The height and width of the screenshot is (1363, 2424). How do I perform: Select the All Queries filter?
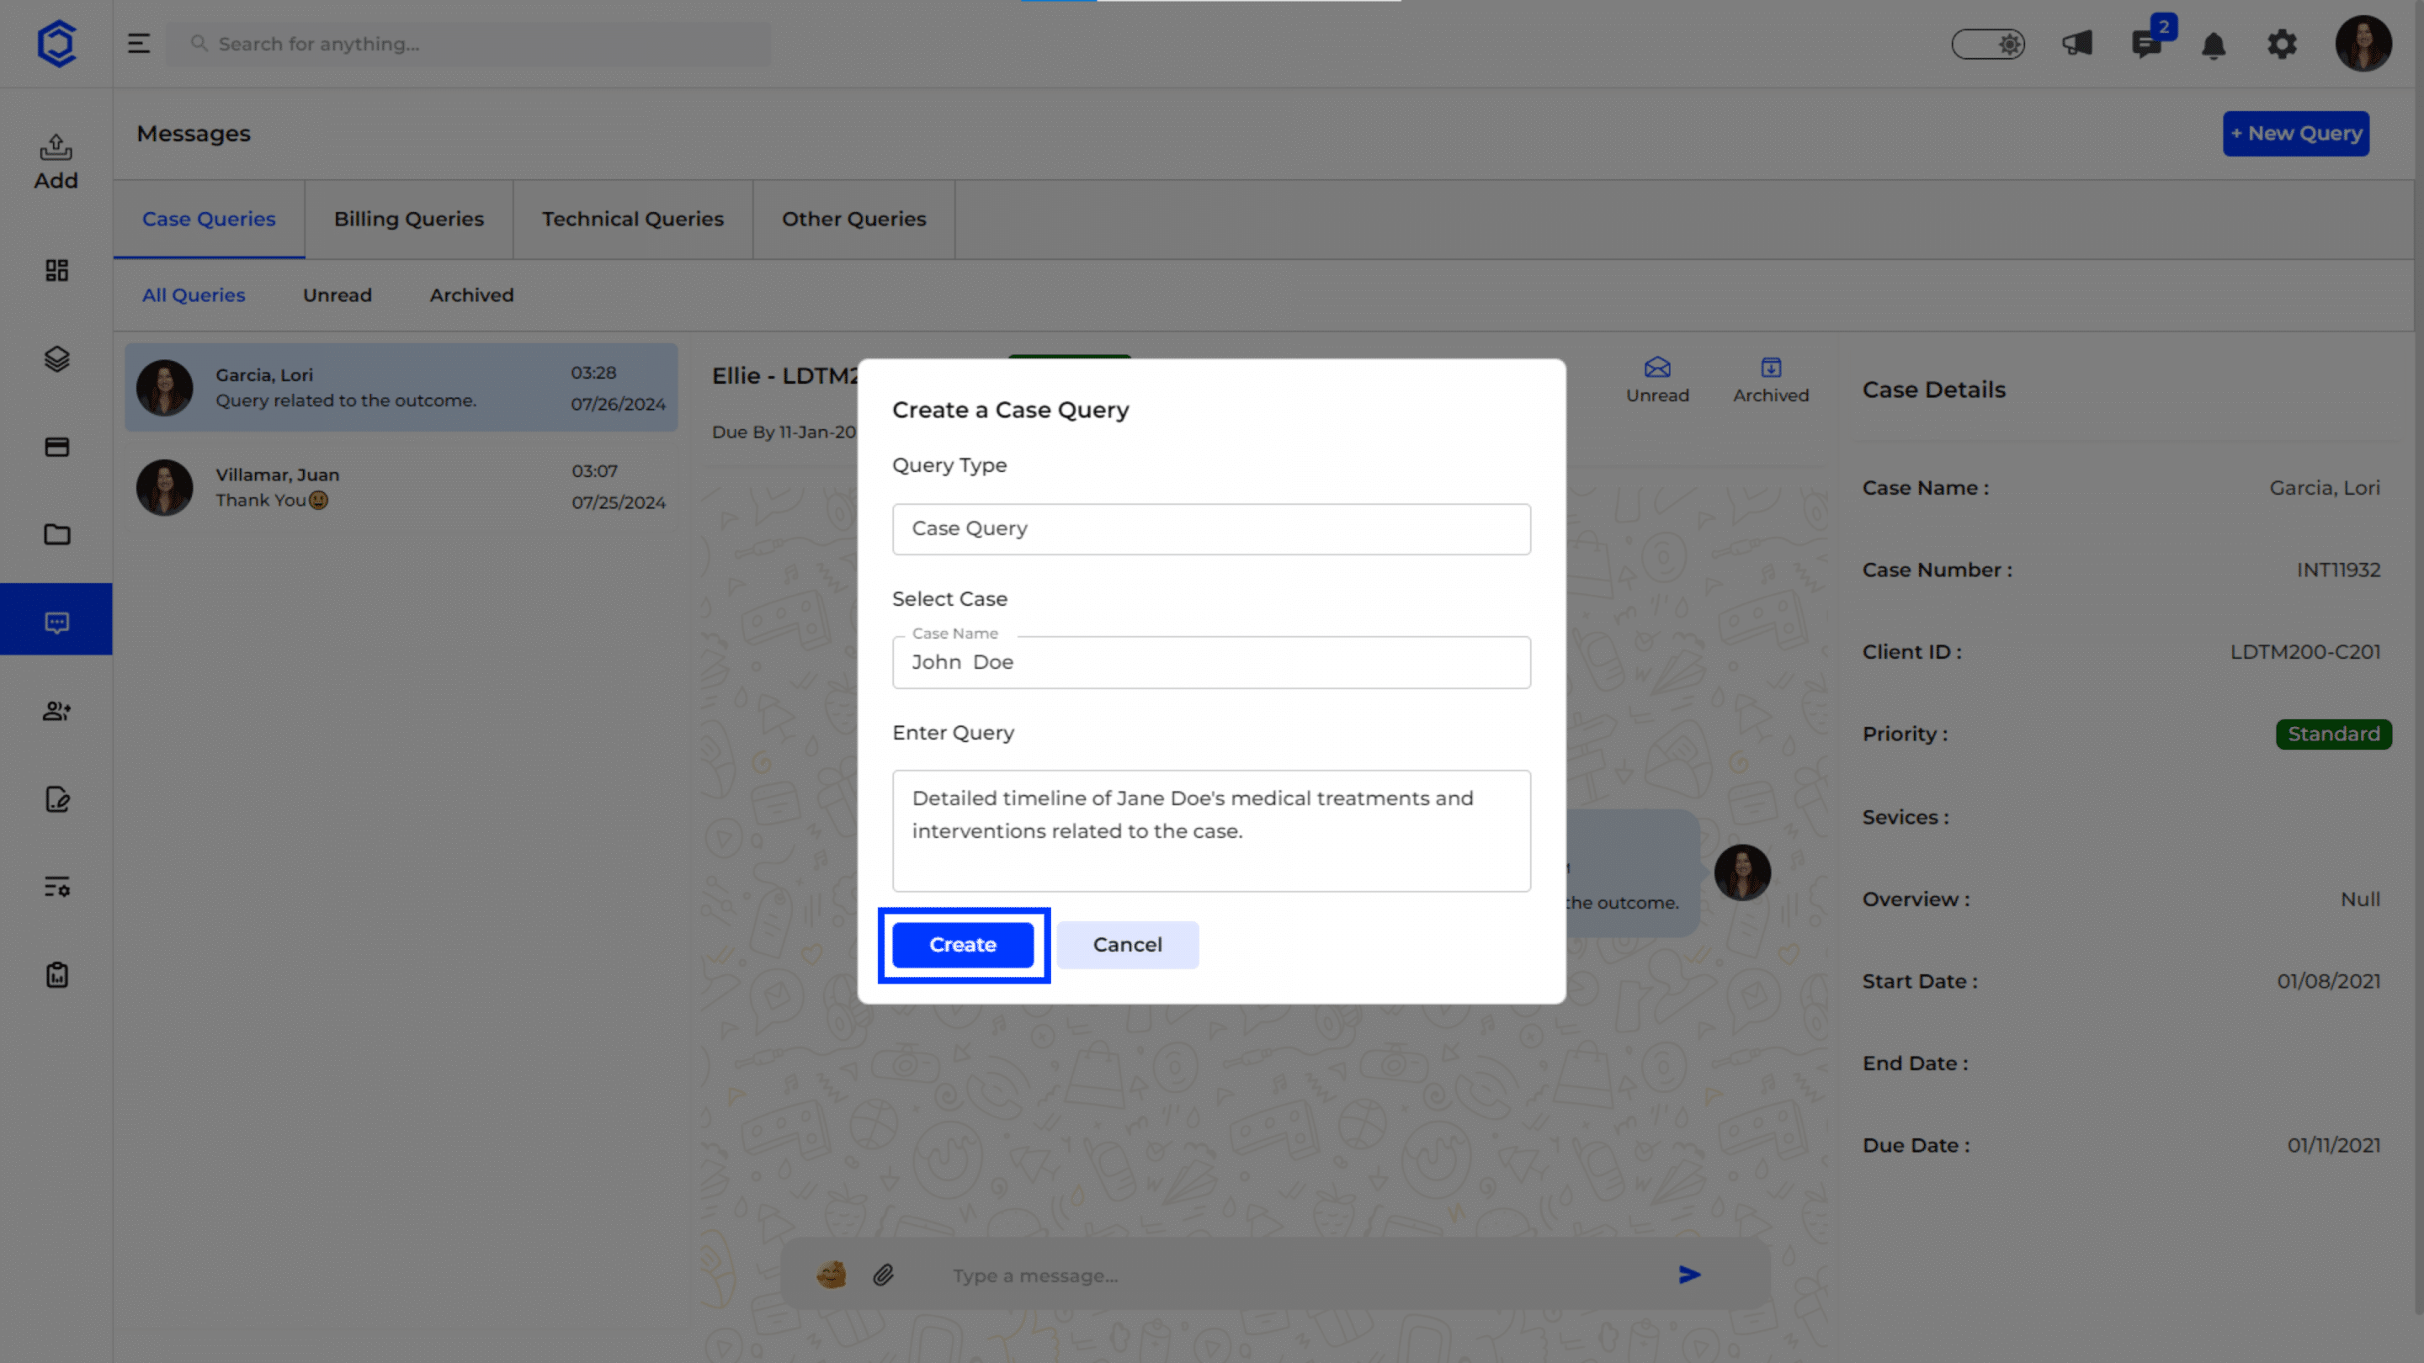193,295
